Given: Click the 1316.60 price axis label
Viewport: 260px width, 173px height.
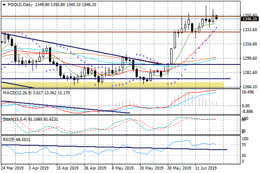Looking at the screenshot, I should tap(249, 44).
